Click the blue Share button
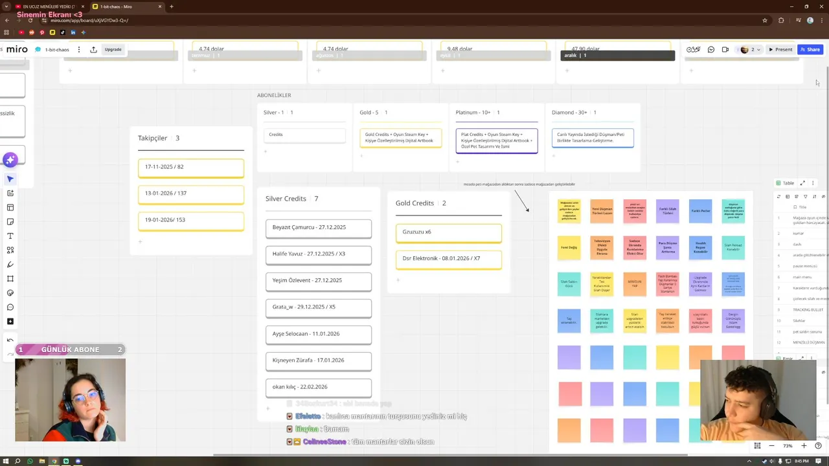This screenshot has height=466, width=829. click(810, 49)
